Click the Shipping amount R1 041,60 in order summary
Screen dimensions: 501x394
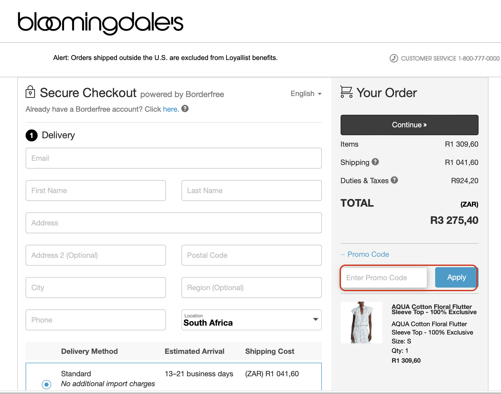coord(462,162)
